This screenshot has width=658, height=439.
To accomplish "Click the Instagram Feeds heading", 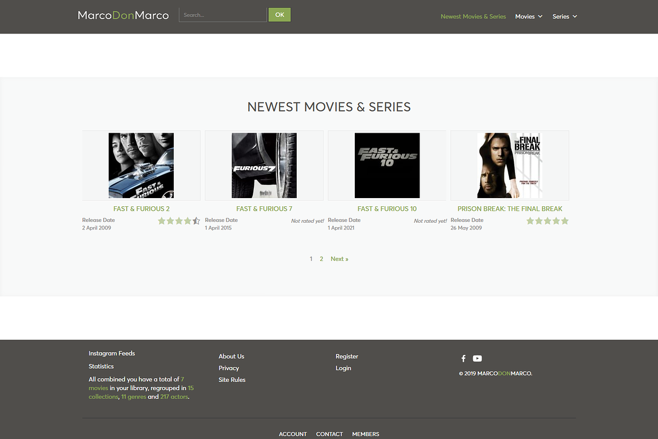I will pos(112,353).
